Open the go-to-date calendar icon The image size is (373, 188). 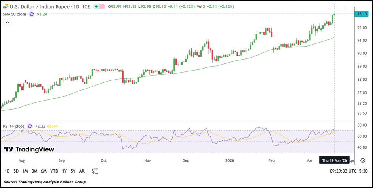pos(95,171)
